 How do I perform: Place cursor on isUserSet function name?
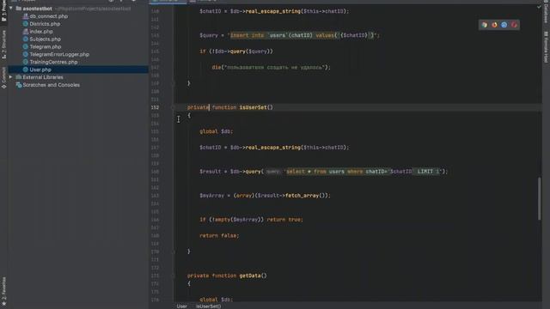(254, 107)
